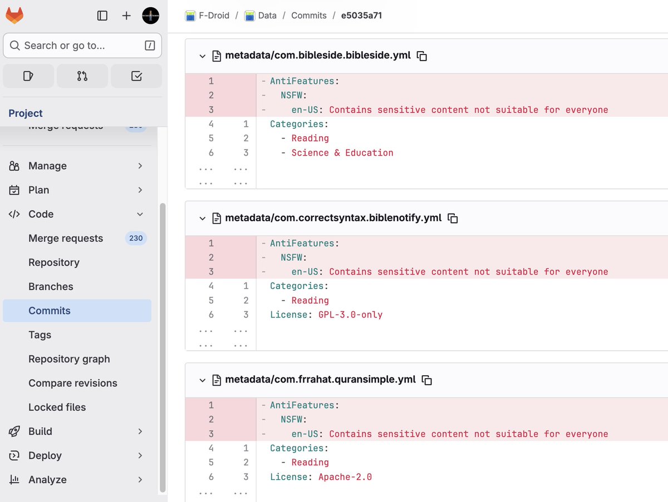Expand the Analyze sidebar section
This screenshot has width=668, height=502.
[x=140, y=480]
